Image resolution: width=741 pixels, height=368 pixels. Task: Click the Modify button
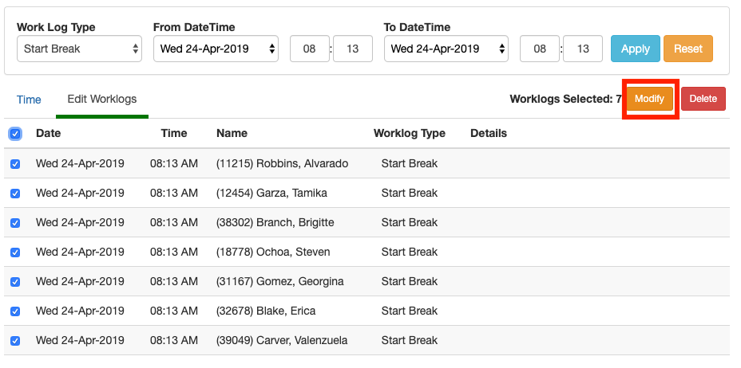click(649, 99)
